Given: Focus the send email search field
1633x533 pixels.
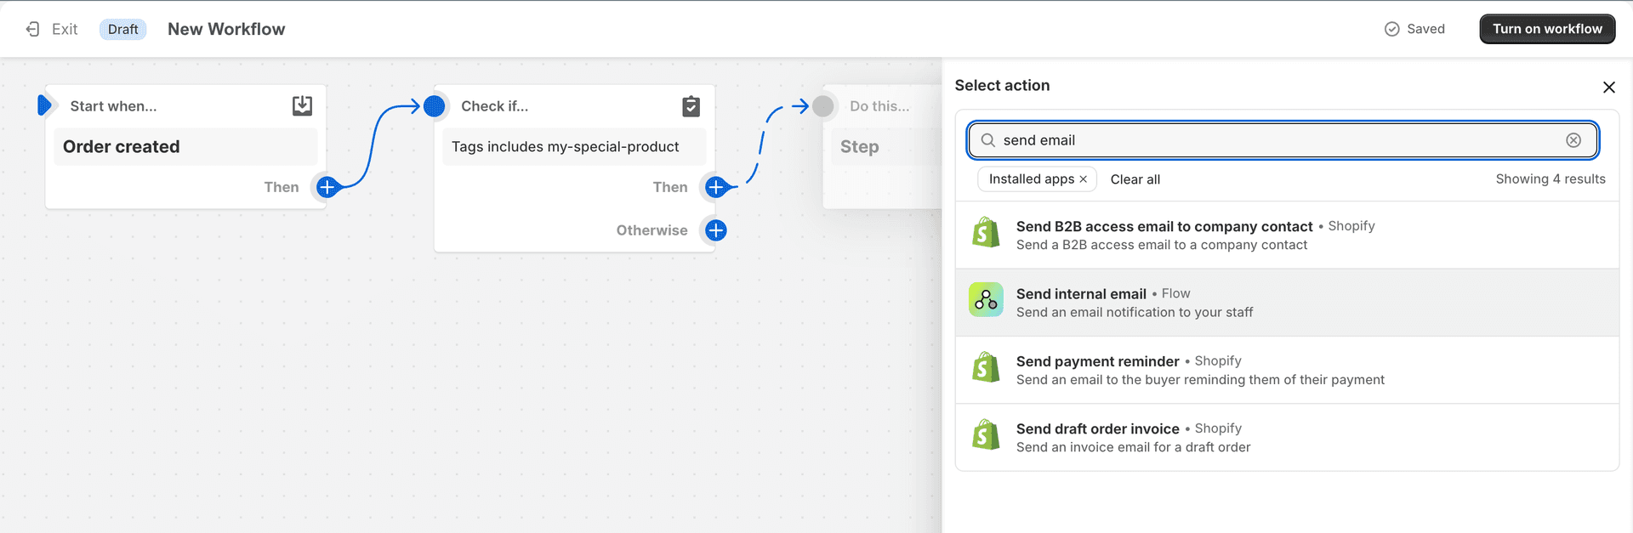Looking at the screenshot, I should pyautogui.click(x=1283, y=140).
